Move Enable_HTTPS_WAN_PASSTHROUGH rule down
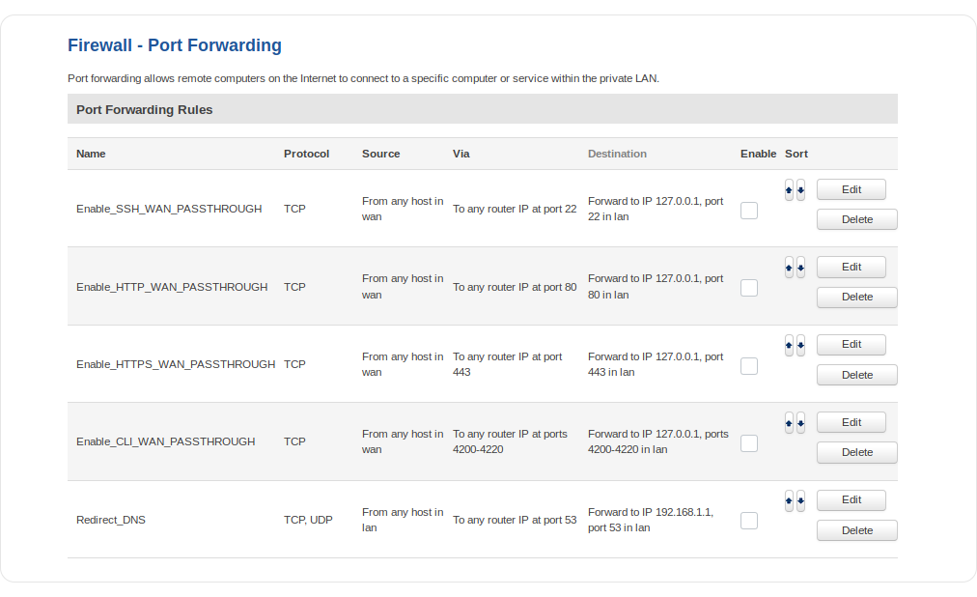Screen dimensions: 977x597 (800, 345)
